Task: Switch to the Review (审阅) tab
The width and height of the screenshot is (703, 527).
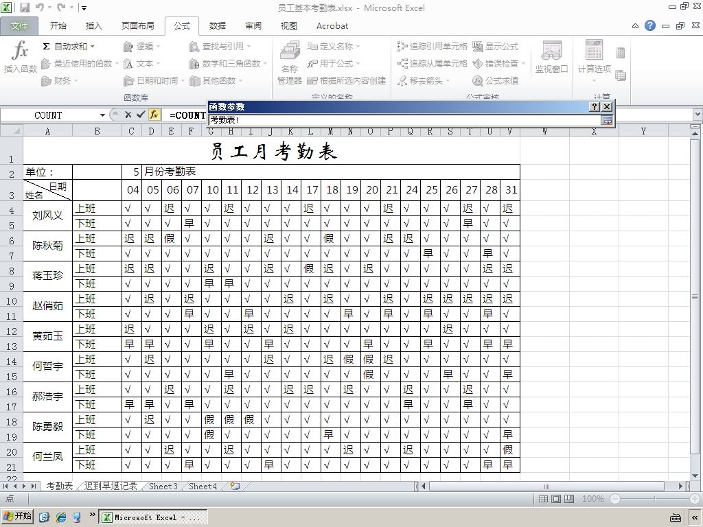Action: pyautogui.click(x=253, y=26)
